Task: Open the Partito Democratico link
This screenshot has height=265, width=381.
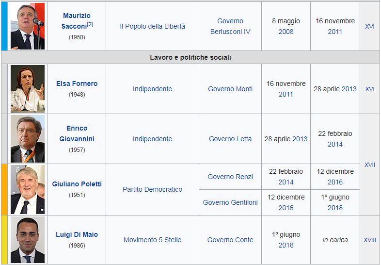Action: [152, 189]
